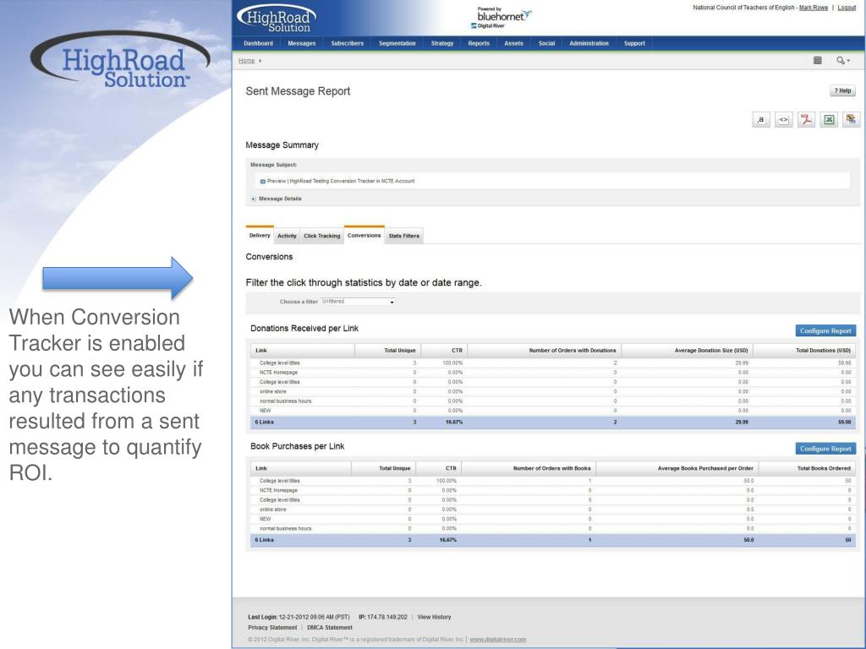The width and height of the screenshot is (866, 649).
Task: Select the Conversions tab
Action: pos(364,235)
